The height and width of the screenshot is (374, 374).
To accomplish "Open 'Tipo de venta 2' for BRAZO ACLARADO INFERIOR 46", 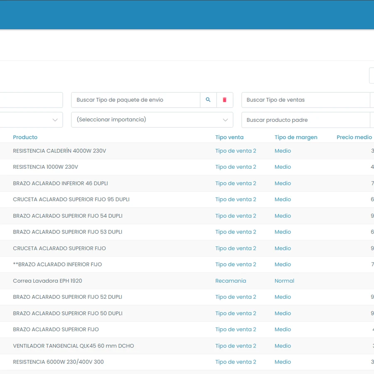I will coord(236,183).
